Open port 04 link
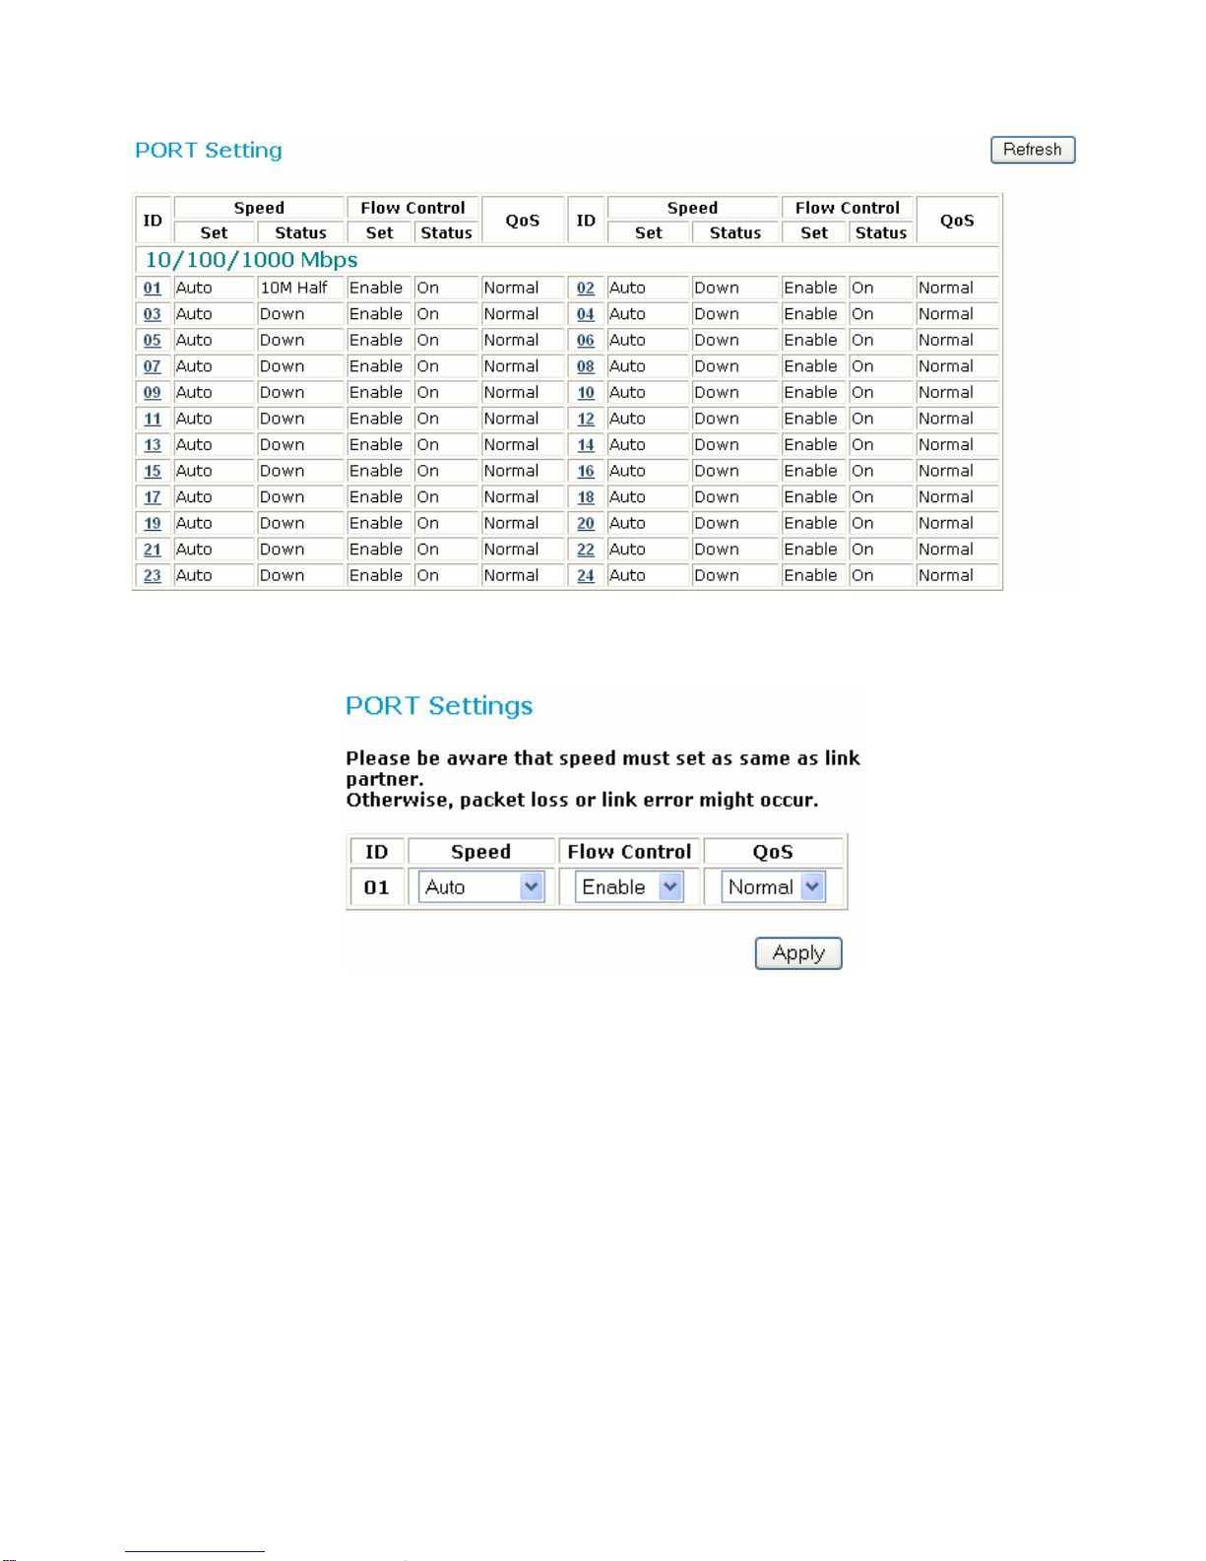The height and width of the screenshot is (1561, 1206). click(x=586, y=314)
